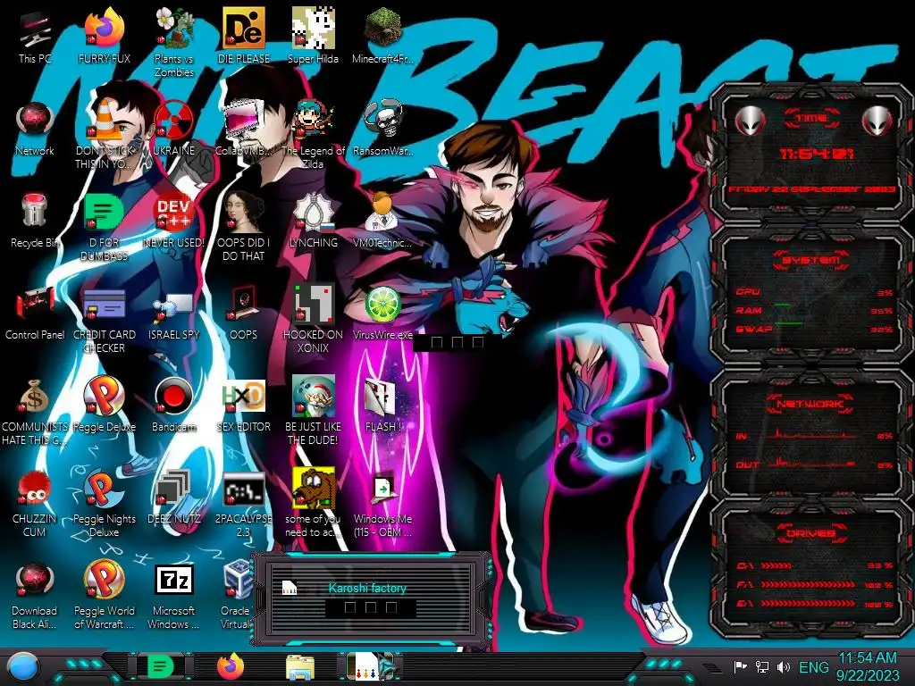Launch the Minecraft4Fr... grass block icon
The image size is (915, 686).
pyautogui.click(x=382, y=36)
